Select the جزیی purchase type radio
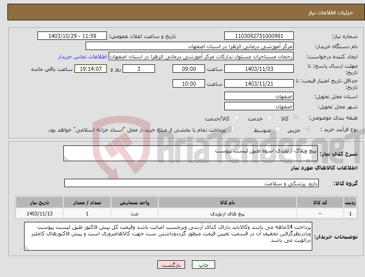The width and height of the screenshot is (365, 277). point(307,129)
